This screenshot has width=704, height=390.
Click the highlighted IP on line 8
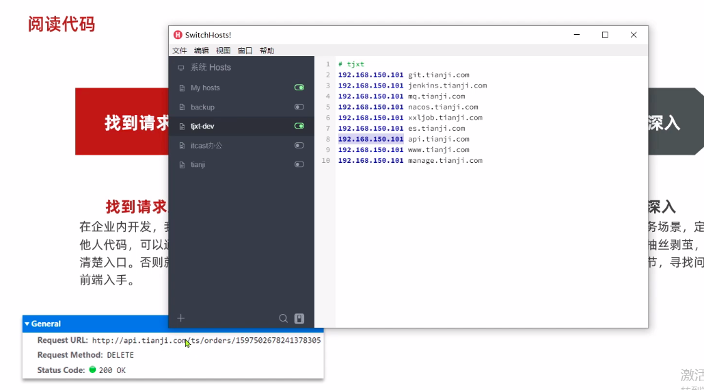click(x=371, y=140)
